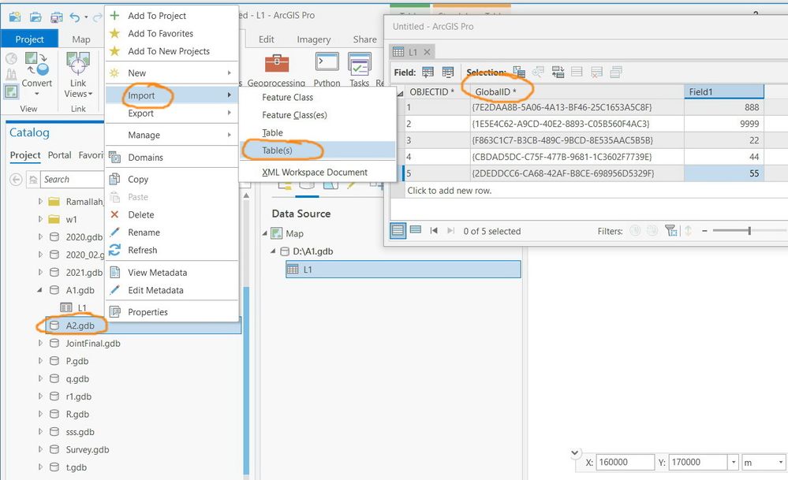Open the Convert view tool

coord(36,74)
